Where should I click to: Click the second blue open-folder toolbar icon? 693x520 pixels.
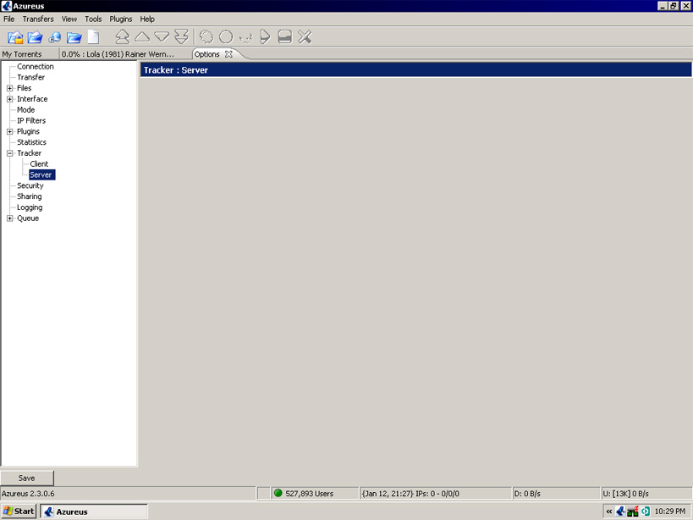pyautogui.click(x=35, y=37)
